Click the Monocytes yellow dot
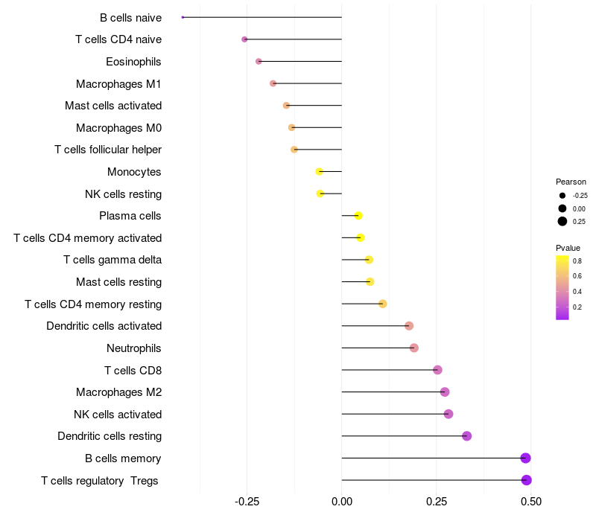The image size is (596, 521). [320, 172]
